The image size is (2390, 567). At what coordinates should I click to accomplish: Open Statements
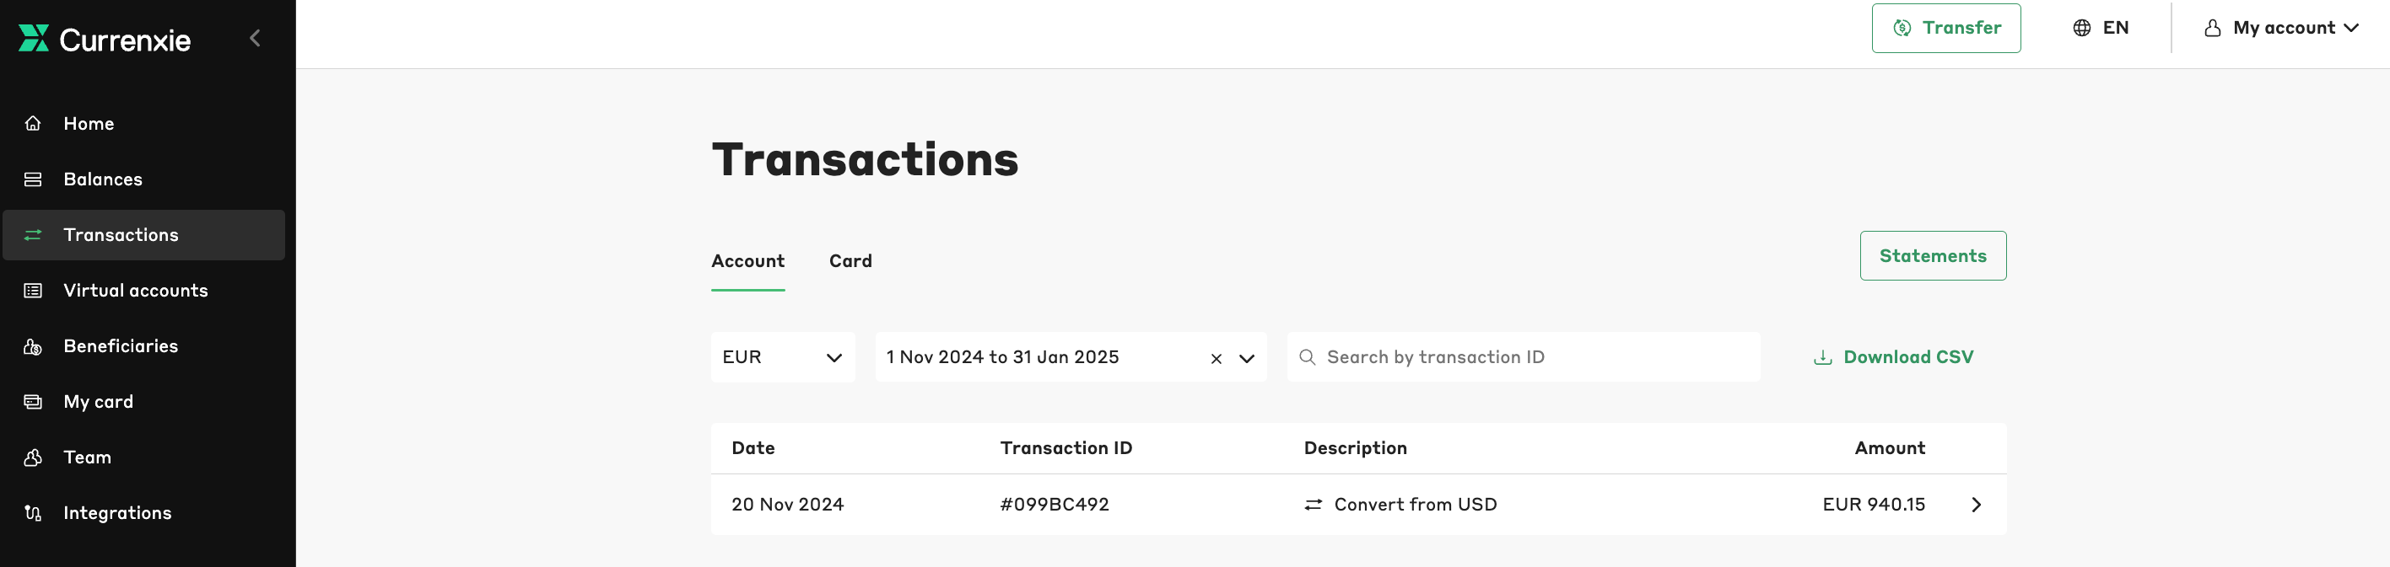click(1933, 256)
